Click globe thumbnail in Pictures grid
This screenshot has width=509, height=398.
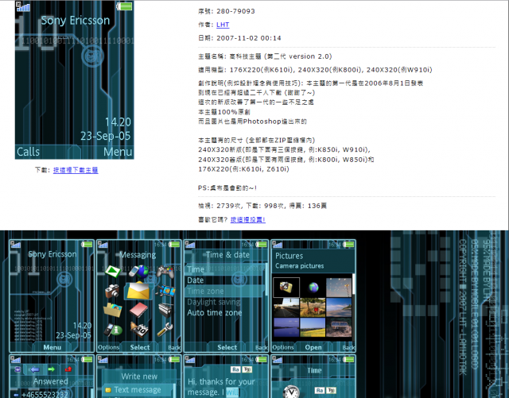(x=313, y=288)
